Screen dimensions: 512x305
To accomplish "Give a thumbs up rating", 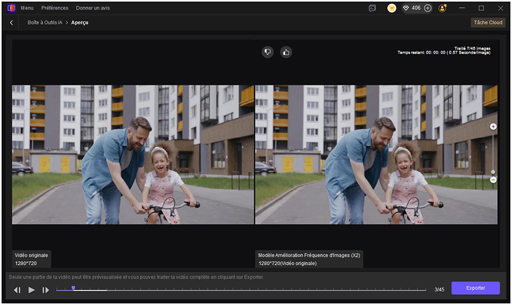I will pyautogui.click(x=286, y=52).
